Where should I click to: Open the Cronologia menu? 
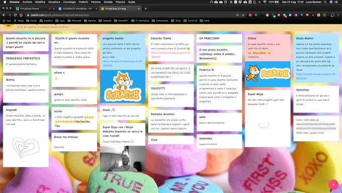(x=69, y=2)
